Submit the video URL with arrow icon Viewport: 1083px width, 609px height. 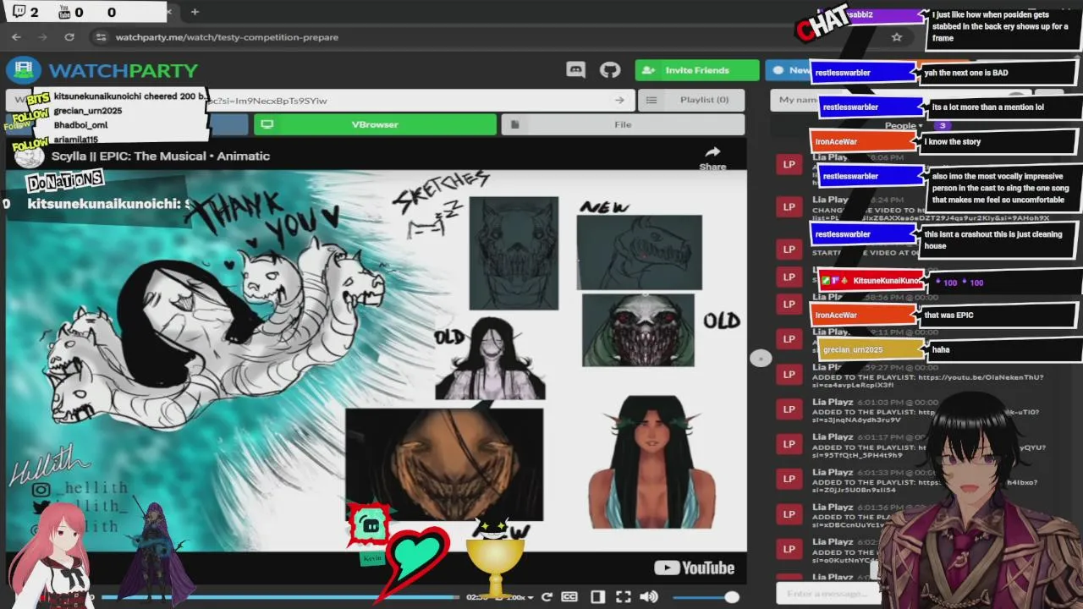[619, 100]
